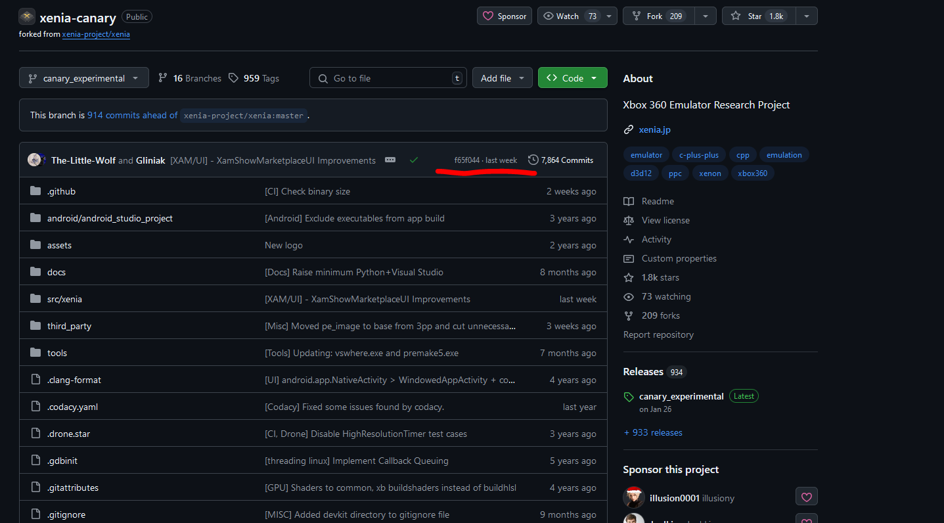
Task: Visit the xenia.jp website link
Action: (655, 129)
